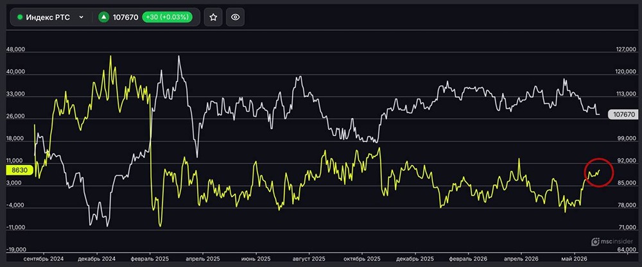Click the 40,000 left axis value
The image size is (642, 267).
tap(15, 72)
